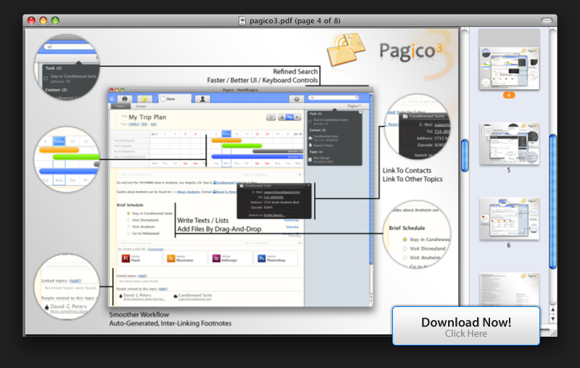Click the yellow sticky note tab icon
The height and width of the screenshot is (368, 580).
tap(144, 99)
